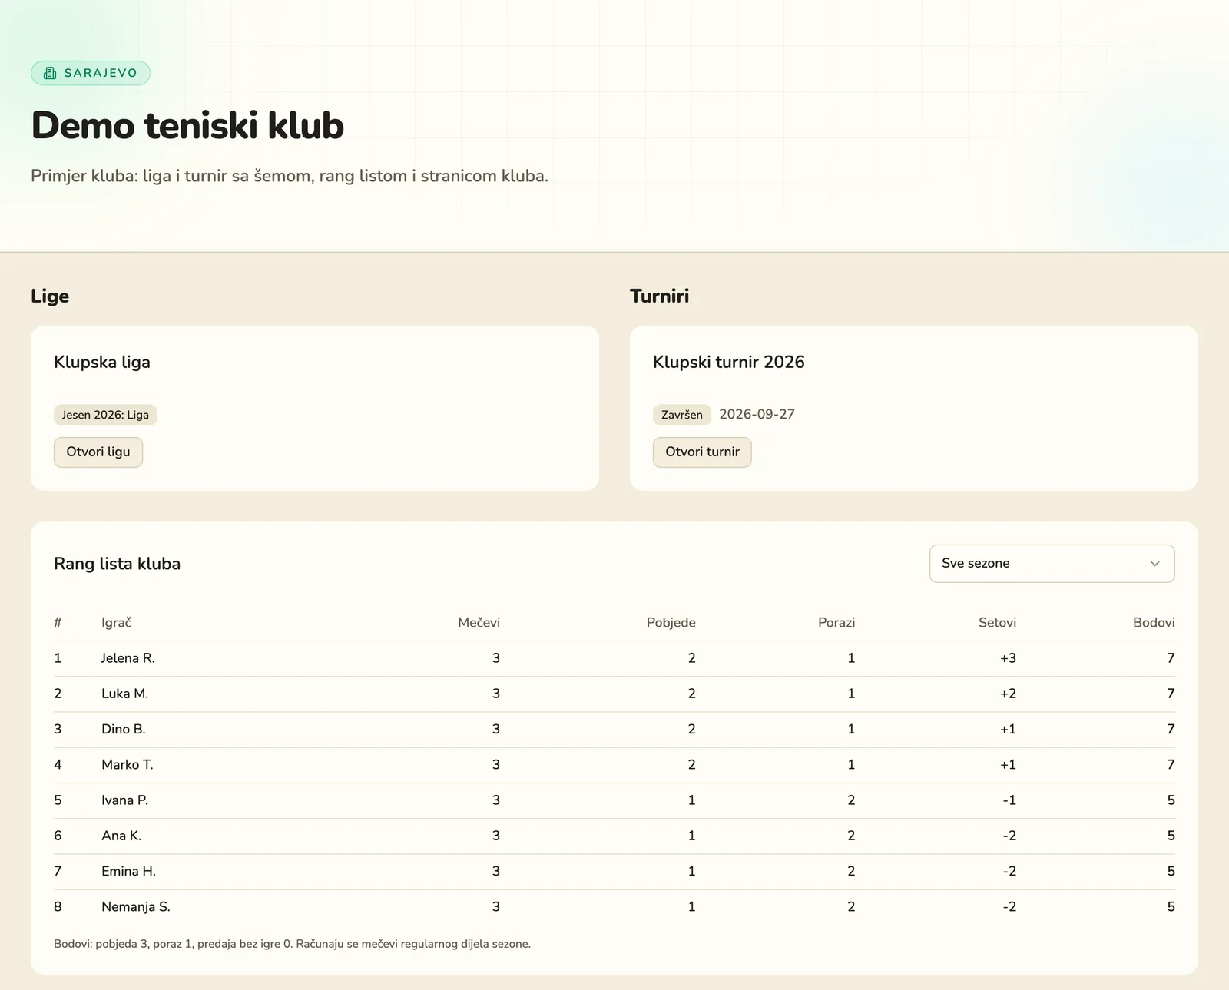This screenshot has height=990, width=1229.
Task: Open the Klupska liga with Otvori ligu
Action: click(98, 452)
